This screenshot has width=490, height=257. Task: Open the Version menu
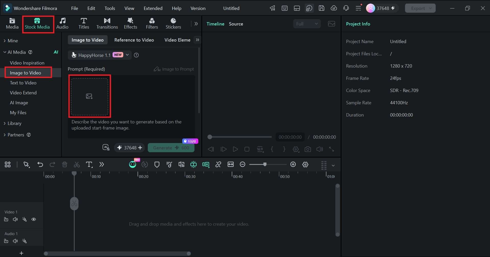(x=198, y=8)
